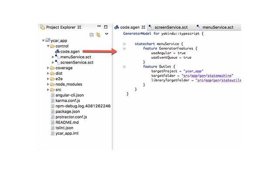Select code.sgen file in the tree
This screenshot has width=279, height=174.
point(68,51)
